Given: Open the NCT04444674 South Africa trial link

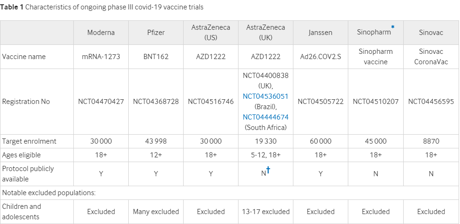Looking at the screenshot, I should click(265, 117).
